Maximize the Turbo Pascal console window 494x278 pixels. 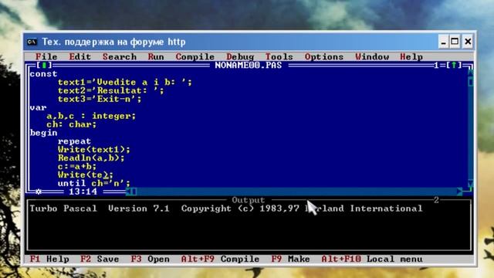455,42
